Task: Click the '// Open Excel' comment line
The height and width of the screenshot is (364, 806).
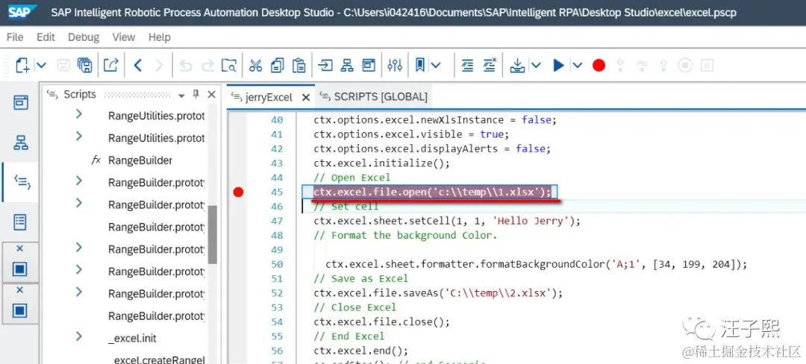Action: (352, 177)
